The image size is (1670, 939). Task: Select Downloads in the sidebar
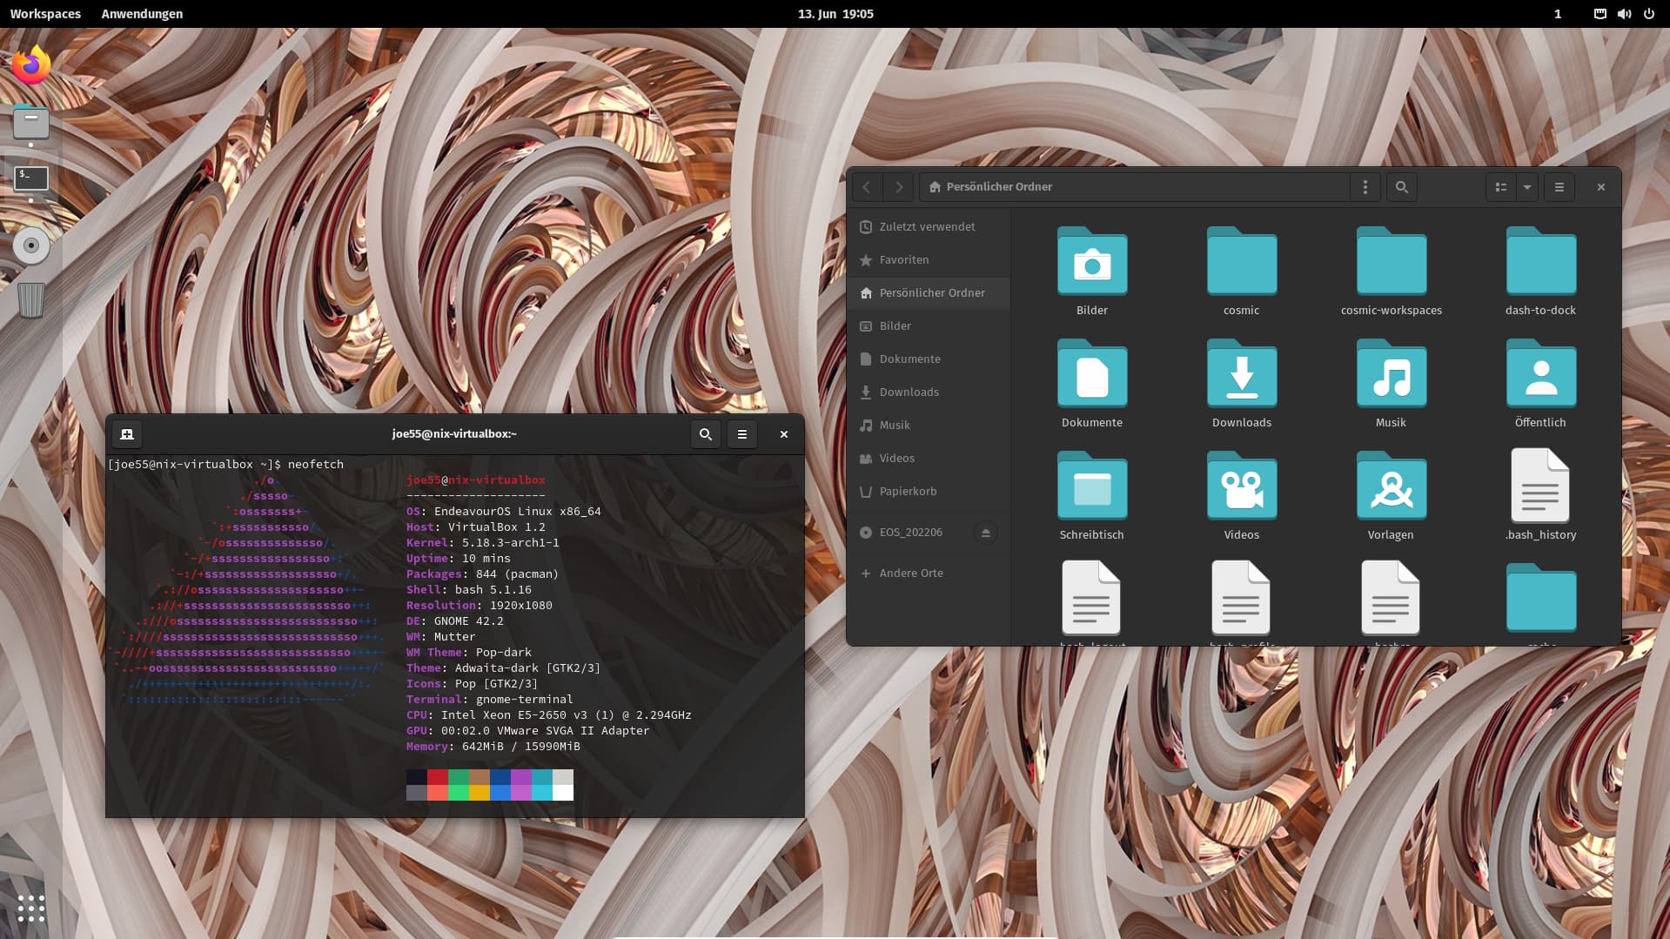[x=929, y=392]
